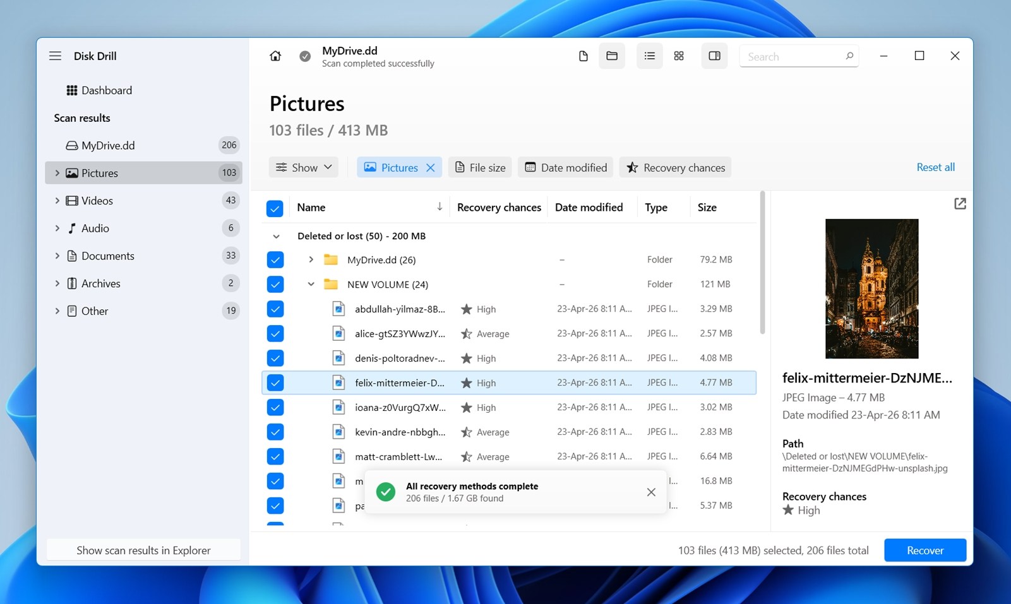Expand the Documents category in sidebar
Screen dimensions: 1011x604
coord(57,256)
